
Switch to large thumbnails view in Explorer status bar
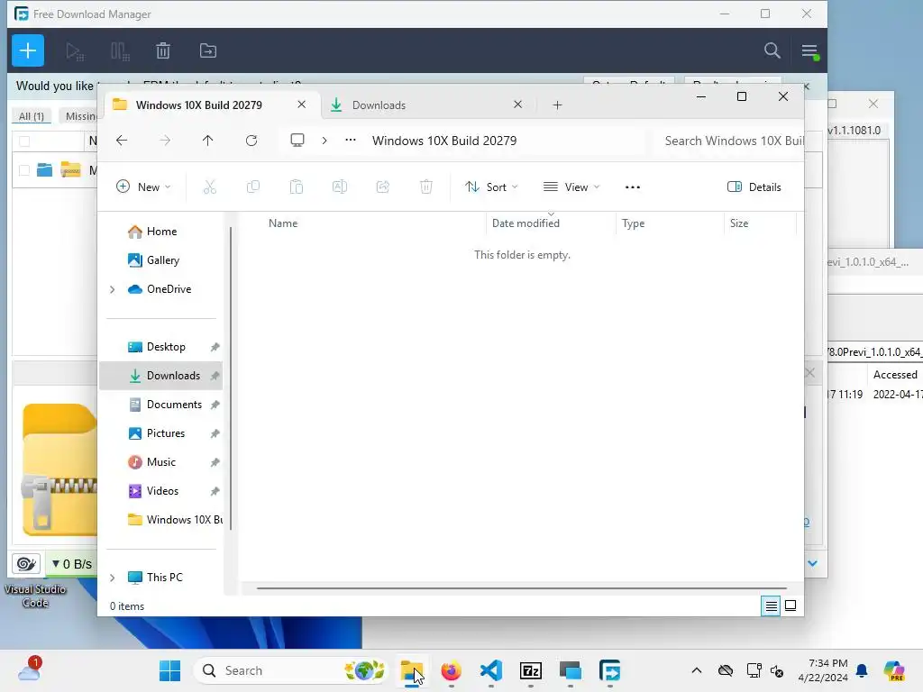tap(790, 606)
